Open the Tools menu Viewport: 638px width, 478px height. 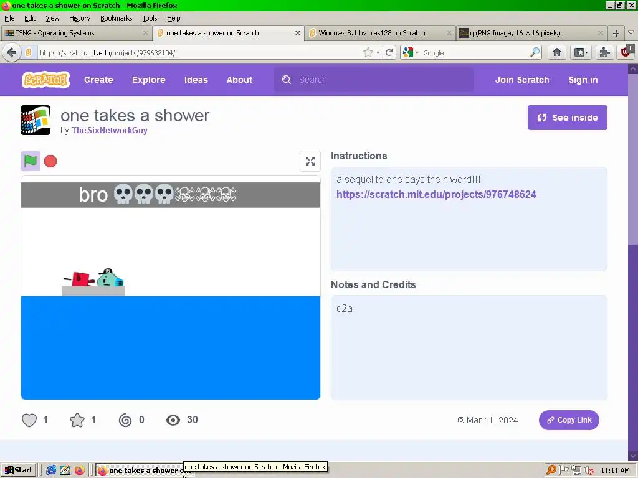pyautogui.click(x=150, y=18)
